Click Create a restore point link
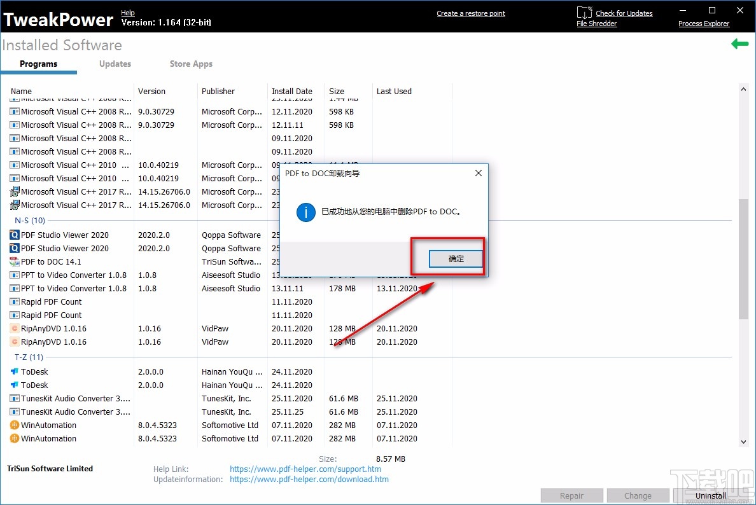 [471, 13]
